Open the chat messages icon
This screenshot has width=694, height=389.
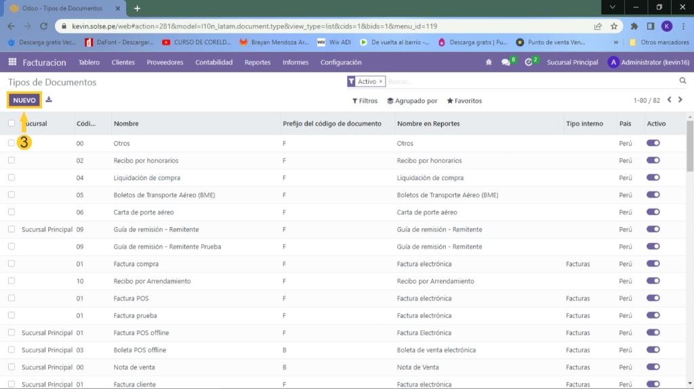(x=506, y=62)
